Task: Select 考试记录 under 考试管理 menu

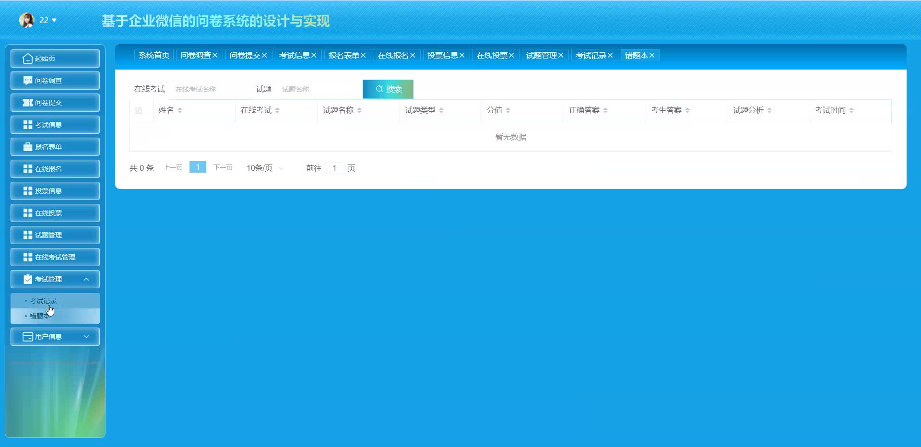Action: click(43, 300)
